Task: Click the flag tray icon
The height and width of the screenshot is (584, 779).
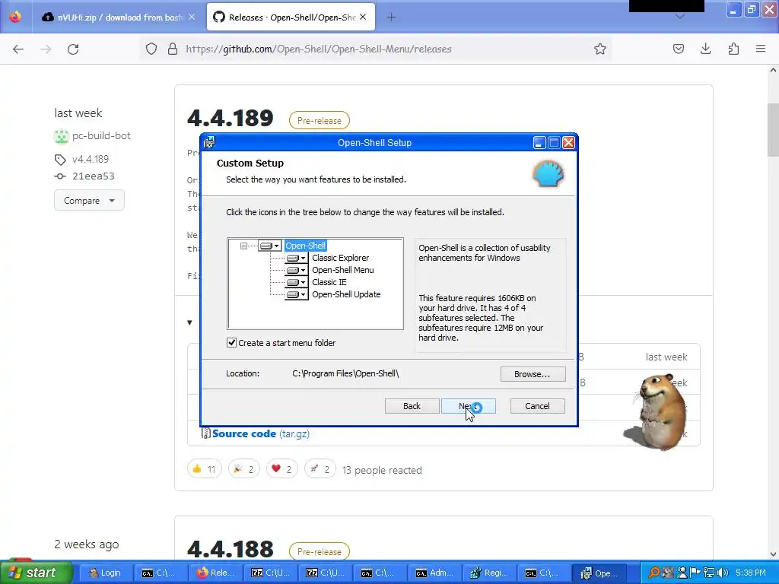Action: click(x=695, y=573)
